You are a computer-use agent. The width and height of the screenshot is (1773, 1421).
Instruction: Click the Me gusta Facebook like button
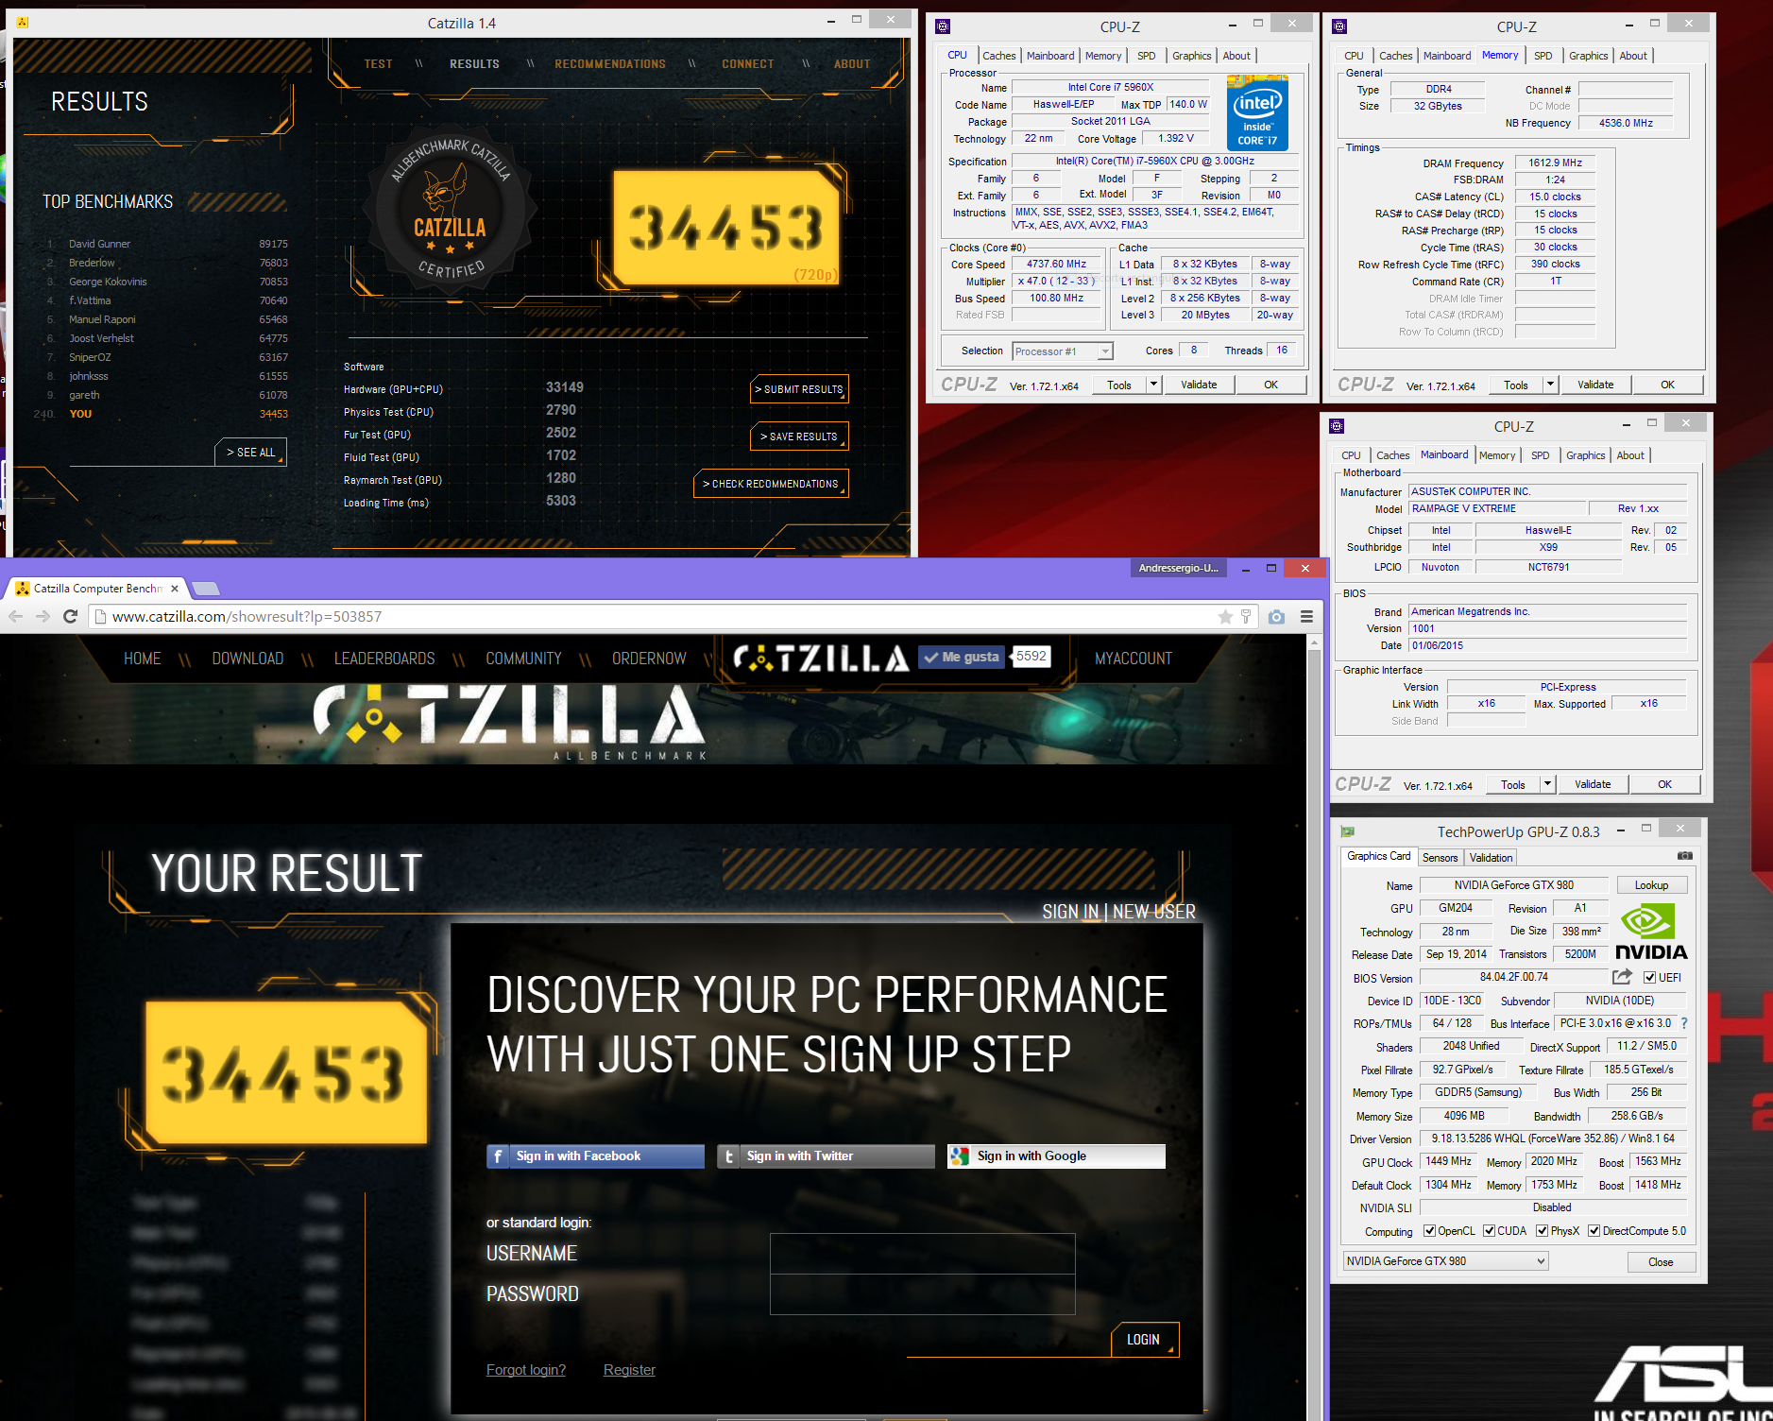coord(963,657)
